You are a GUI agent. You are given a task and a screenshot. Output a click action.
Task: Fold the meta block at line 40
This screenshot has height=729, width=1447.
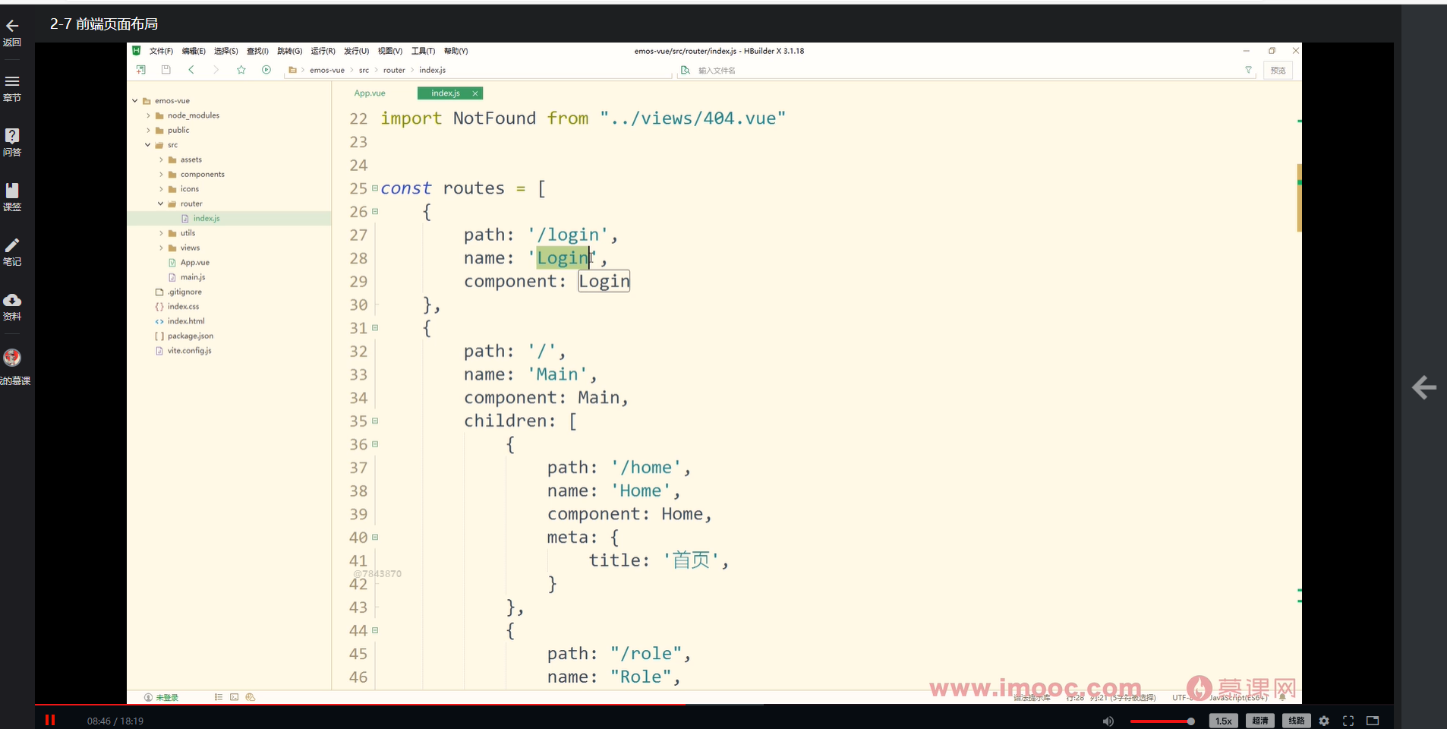(375, 537)
